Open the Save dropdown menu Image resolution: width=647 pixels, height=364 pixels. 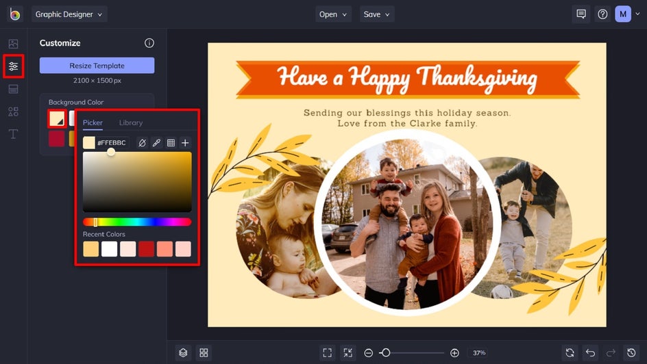point(377,14)
